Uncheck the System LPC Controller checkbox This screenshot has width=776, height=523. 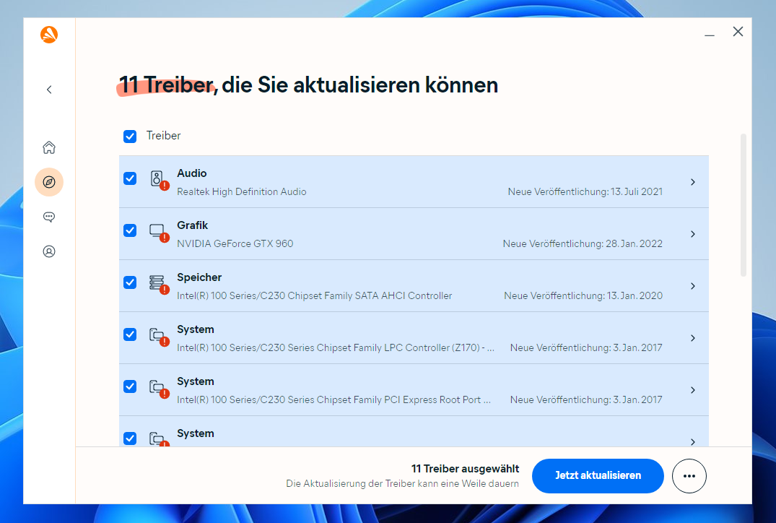(130, 334)
